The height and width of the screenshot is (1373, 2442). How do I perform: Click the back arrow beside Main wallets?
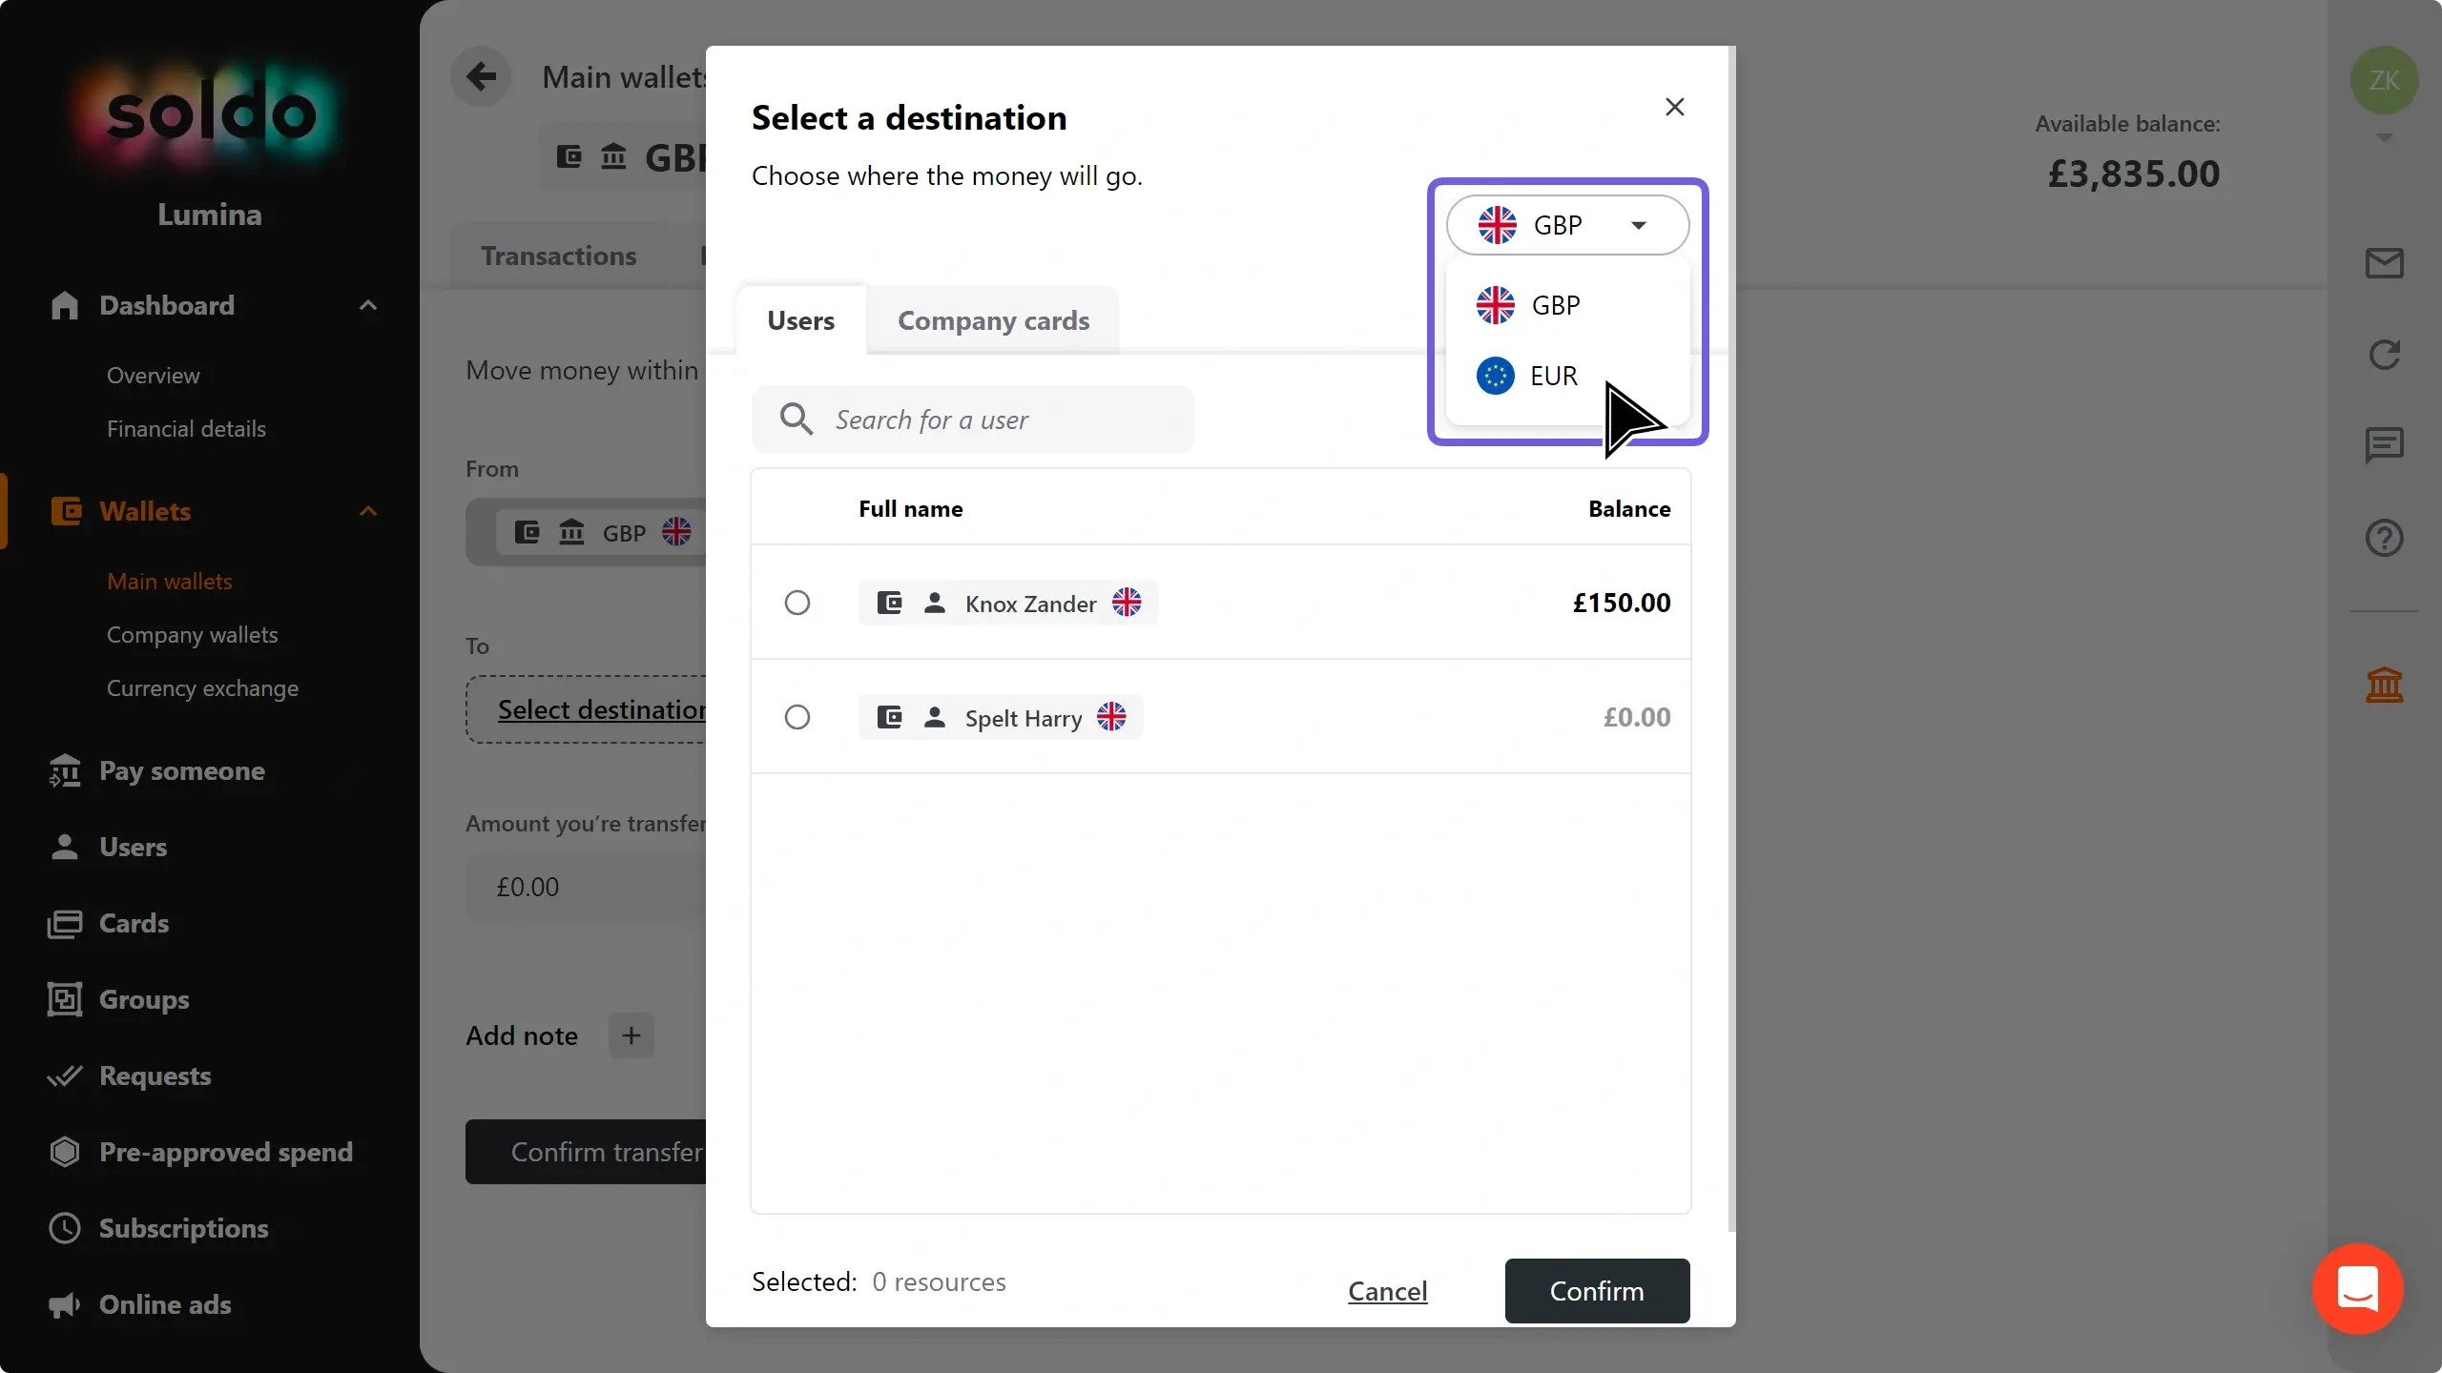(x=482, y=76)
